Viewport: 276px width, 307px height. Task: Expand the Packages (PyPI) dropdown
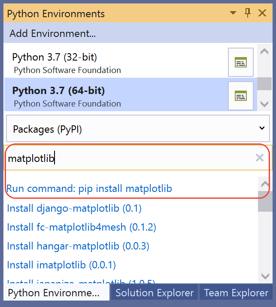pyautogui.click(x=262, y=128)
